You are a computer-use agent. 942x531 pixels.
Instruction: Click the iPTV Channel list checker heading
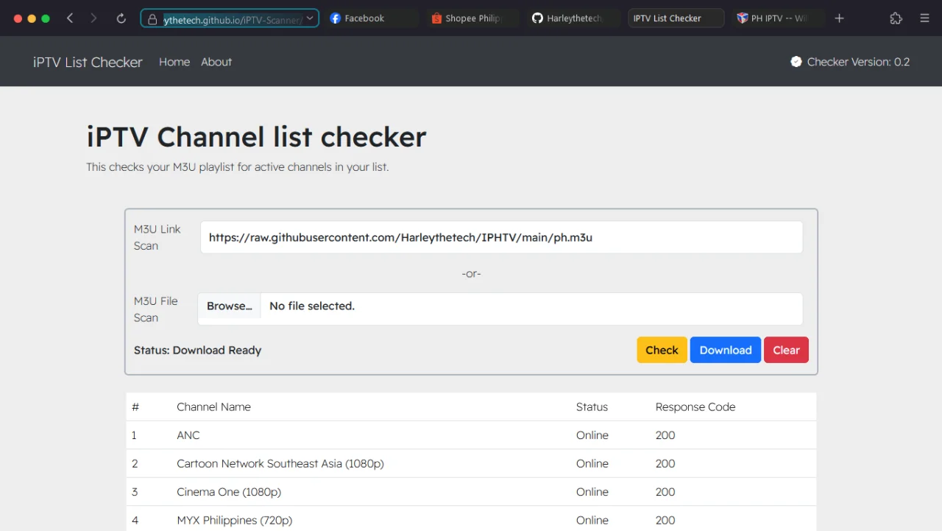click(256, 137)
